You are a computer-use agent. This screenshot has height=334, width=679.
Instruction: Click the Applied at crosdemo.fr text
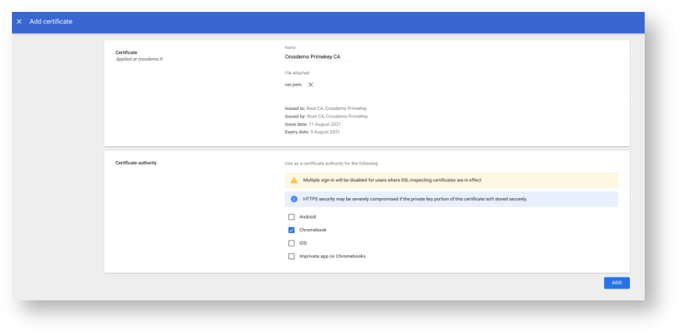pyautogui.click(x=139, y=60)
